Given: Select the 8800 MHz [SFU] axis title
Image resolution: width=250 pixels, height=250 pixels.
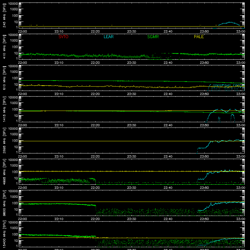Looking at the screenshot, I should click(x=4, y=203).
